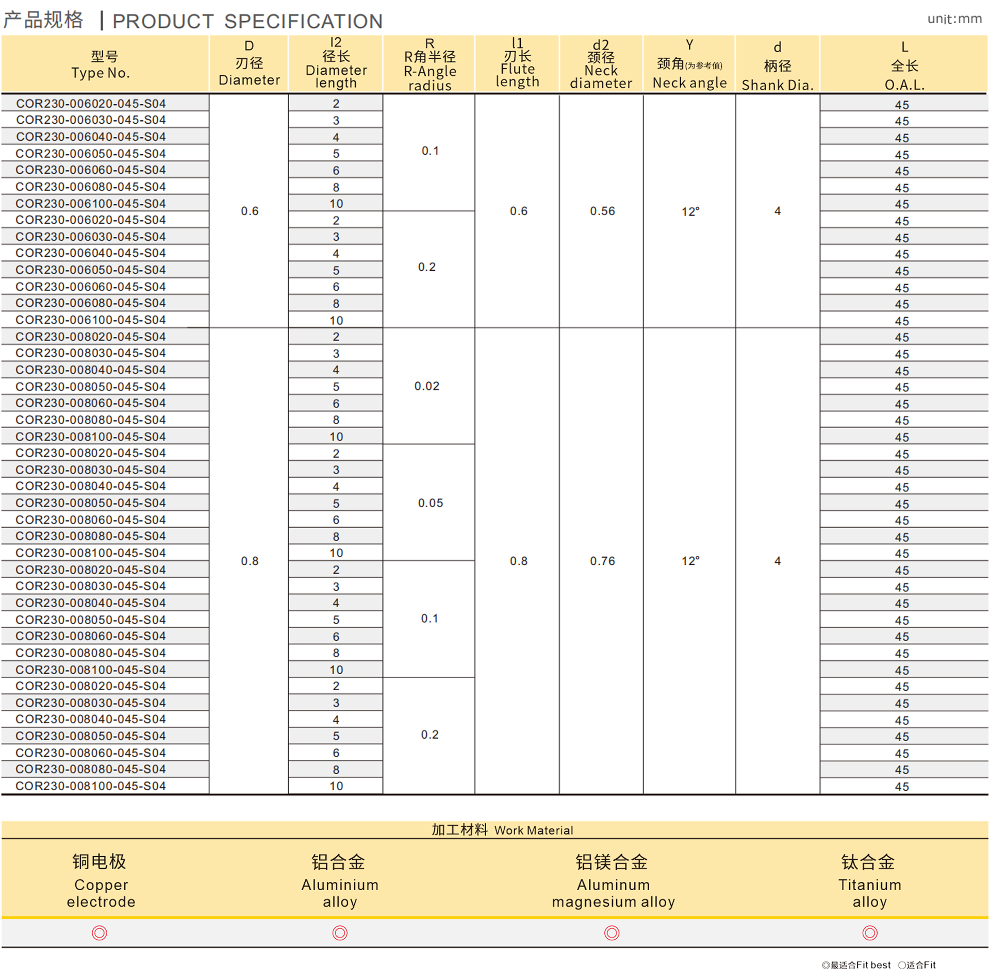Click shank diameter 4 in the 0.8 group
Image resolution: width=990 pixels, height=980 pixels.
[778, 561]
